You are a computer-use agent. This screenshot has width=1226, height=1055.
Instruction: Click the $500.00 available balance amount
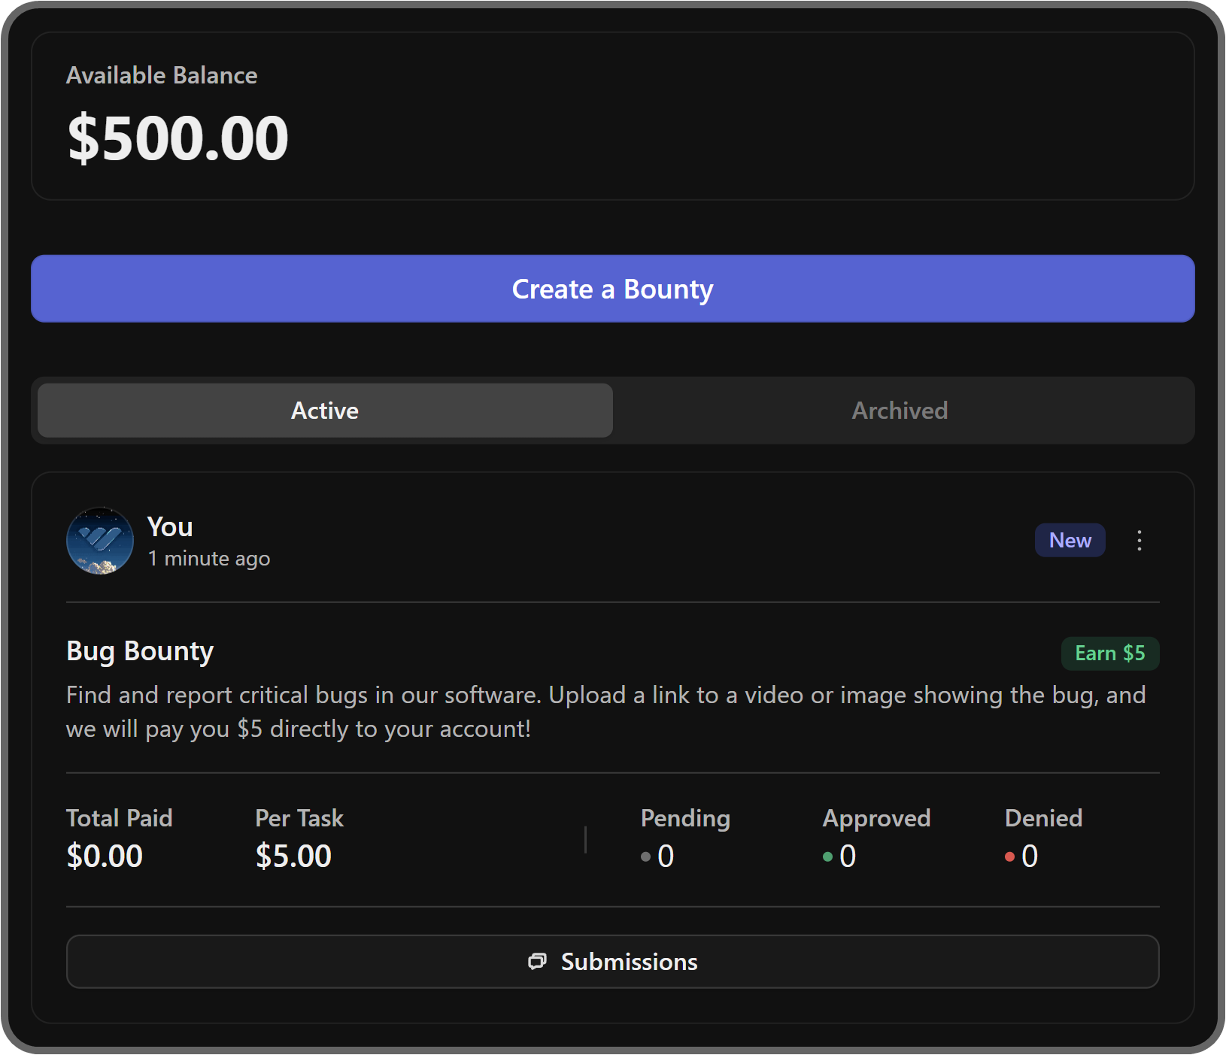[178, 136]
